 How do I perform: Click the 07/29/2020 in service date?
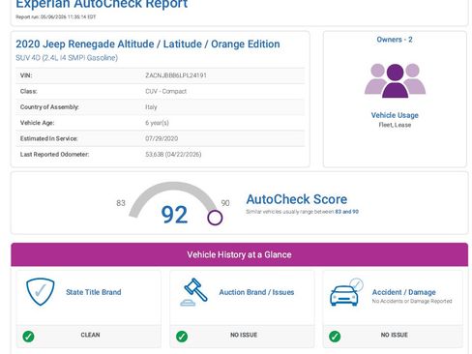click(162, 138)
